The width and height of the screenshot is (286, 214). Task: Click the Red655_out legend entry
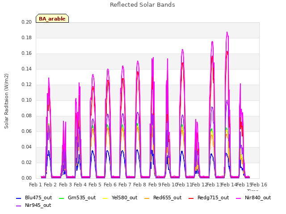pyautogui.click(x=163, y=198)
